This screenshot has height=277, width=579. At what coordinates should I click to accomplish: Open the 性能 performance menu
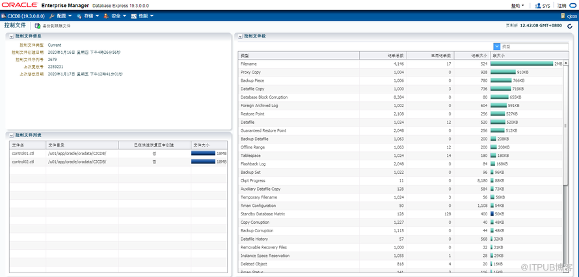point(142,16)
